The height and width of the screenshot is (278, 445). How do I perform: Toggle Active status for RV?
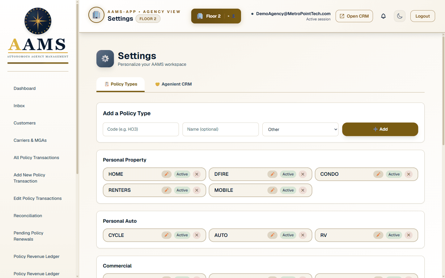point(394,235)
